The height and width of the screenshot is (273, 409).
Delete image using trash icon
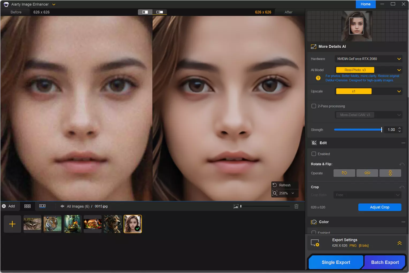[x=296, y=206]
